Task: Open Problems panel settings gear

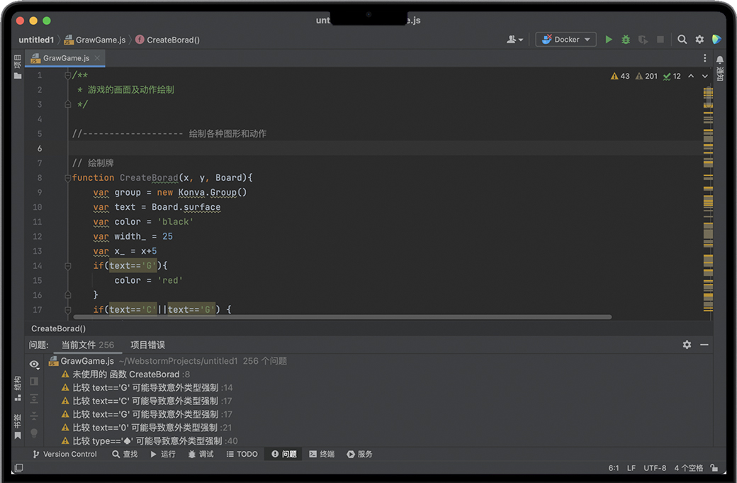Action: pos(687,345)
